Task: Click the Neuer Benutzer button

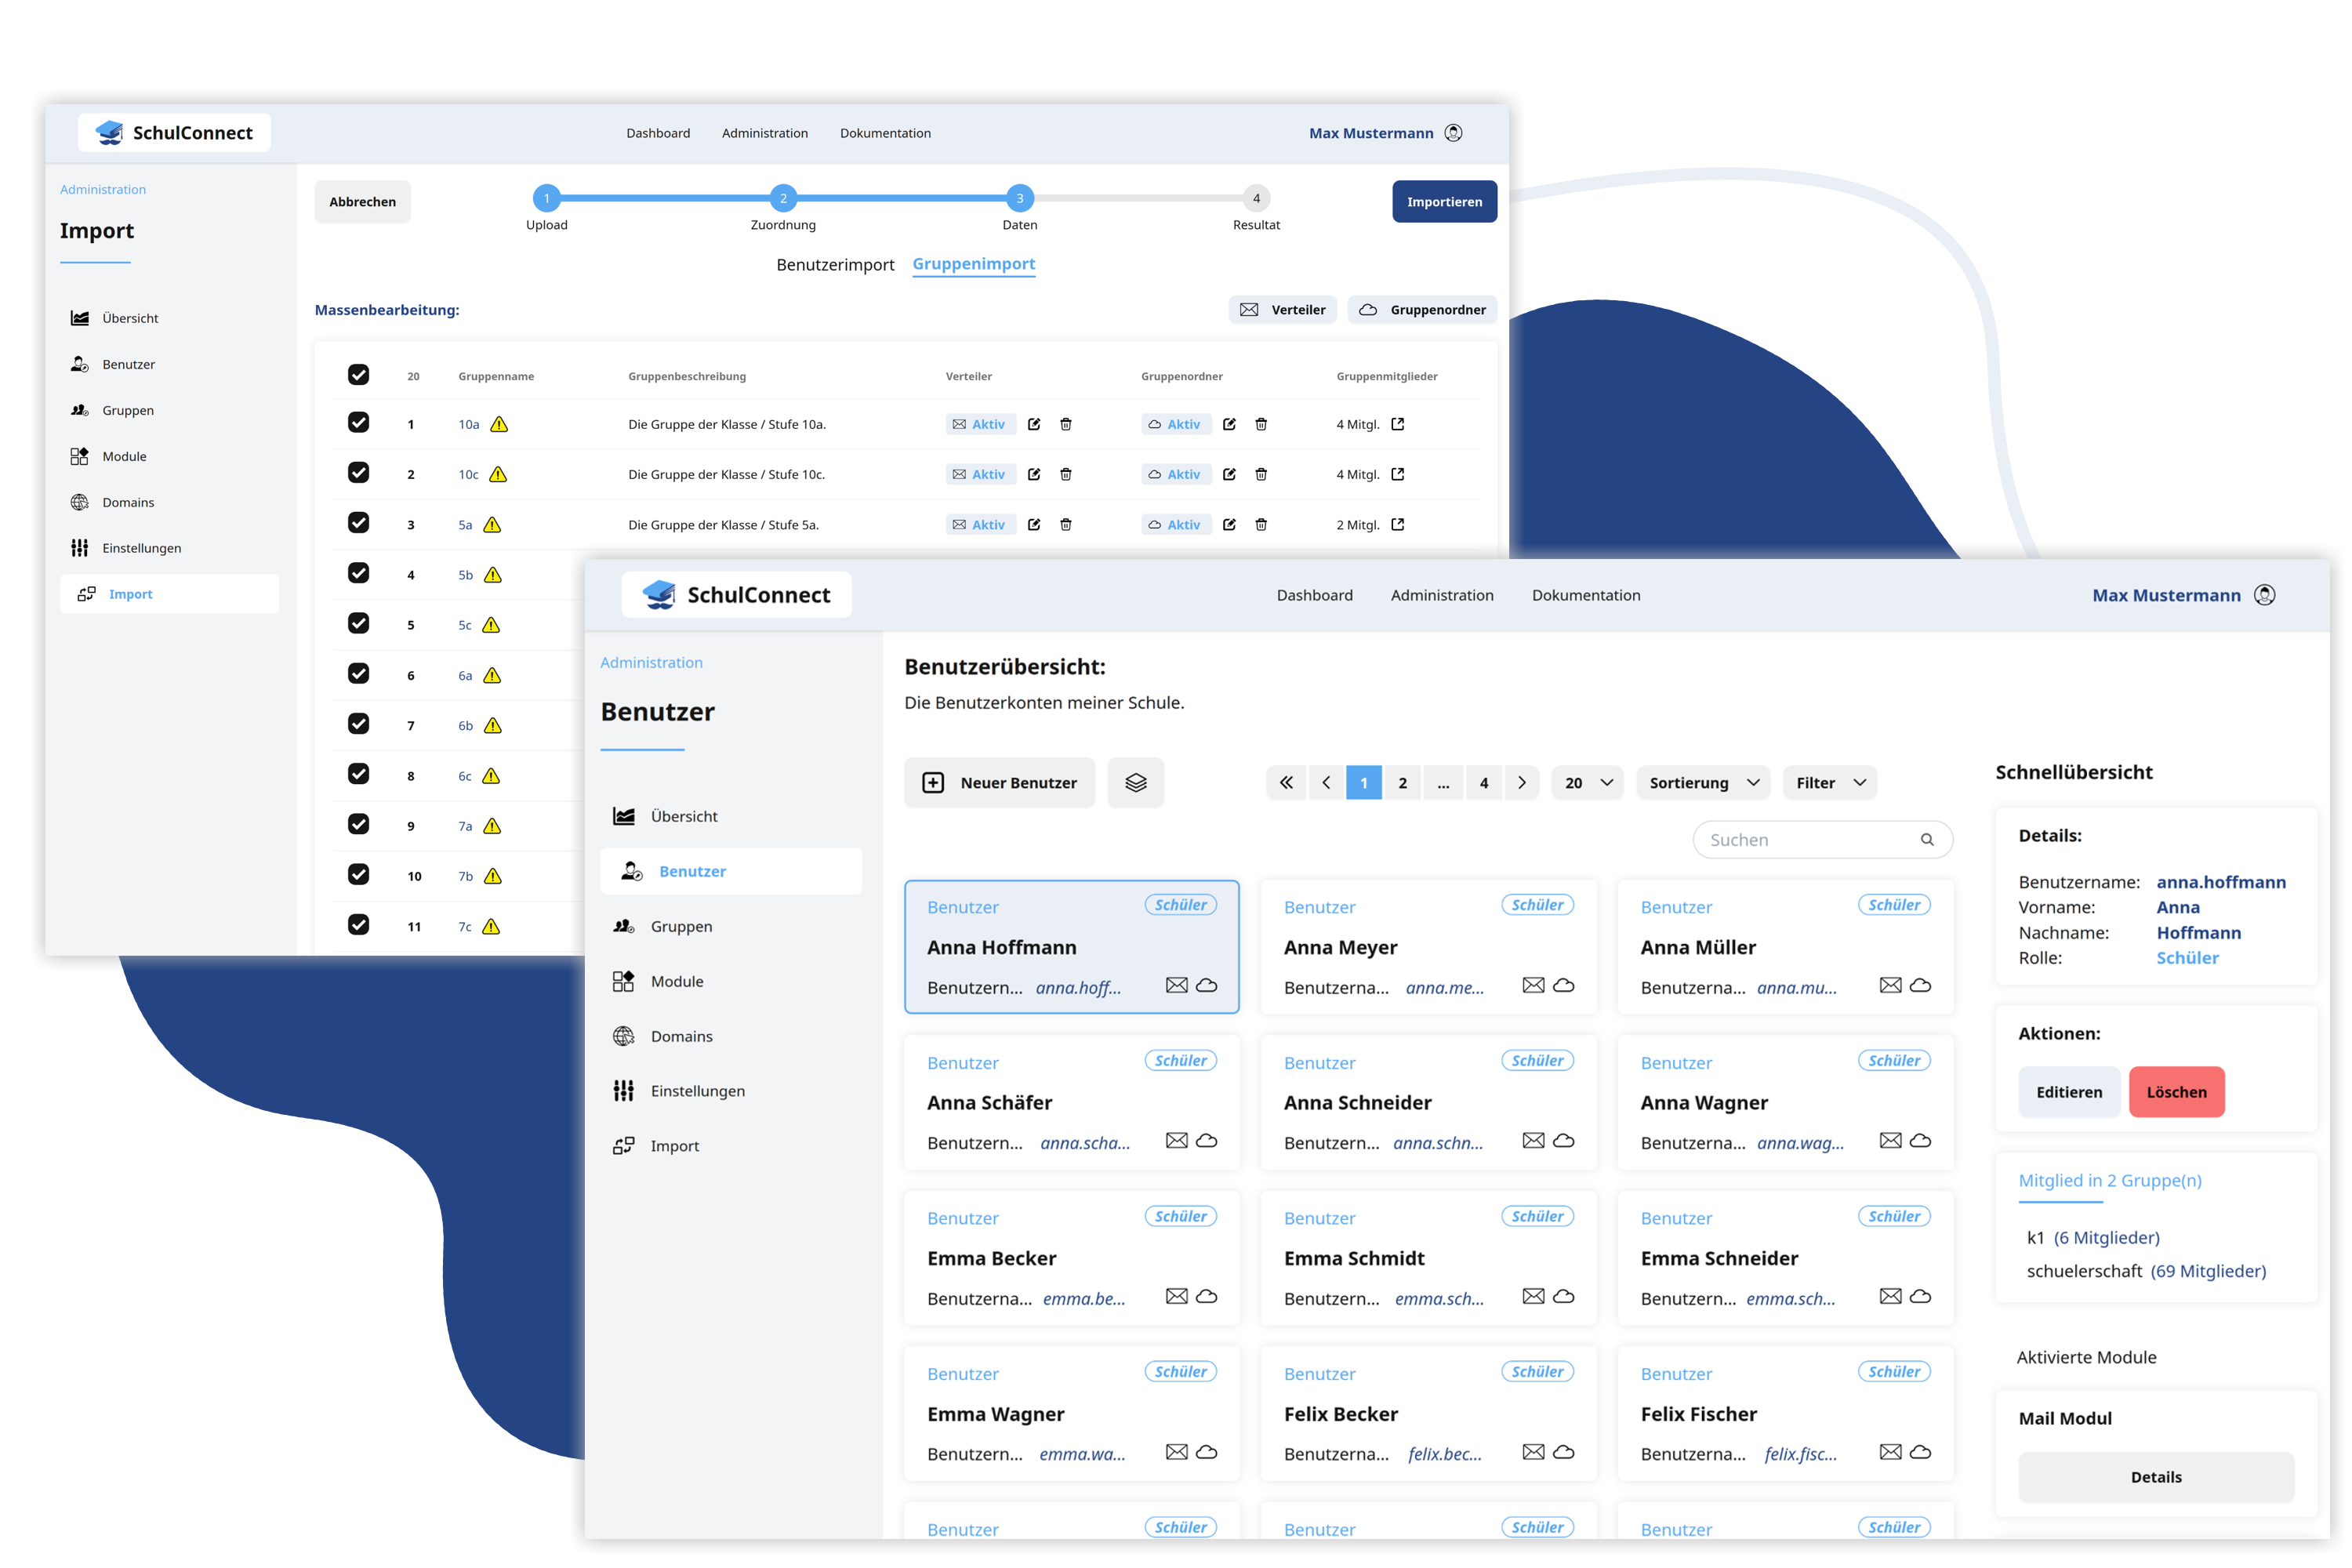Action: [x=999, y=783]
